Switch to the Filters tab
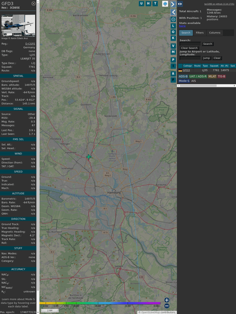The width and height of the screenshot is (236, 314). [200, 33]
